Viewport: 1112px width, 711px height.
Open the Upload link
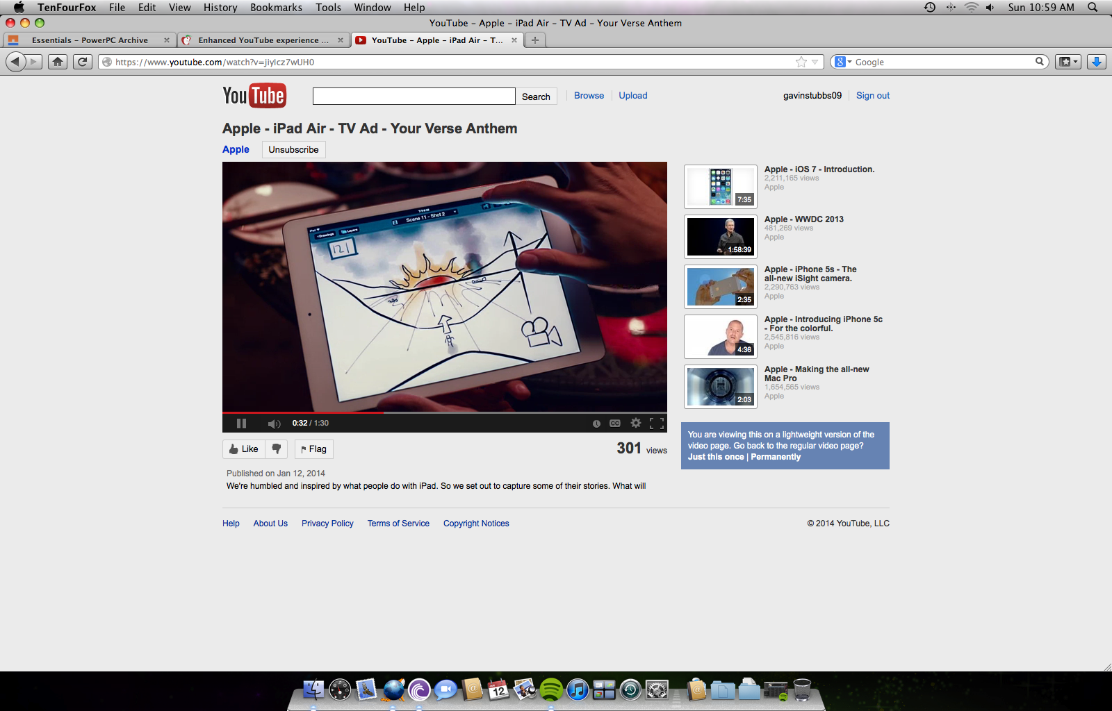coord(633,96)
